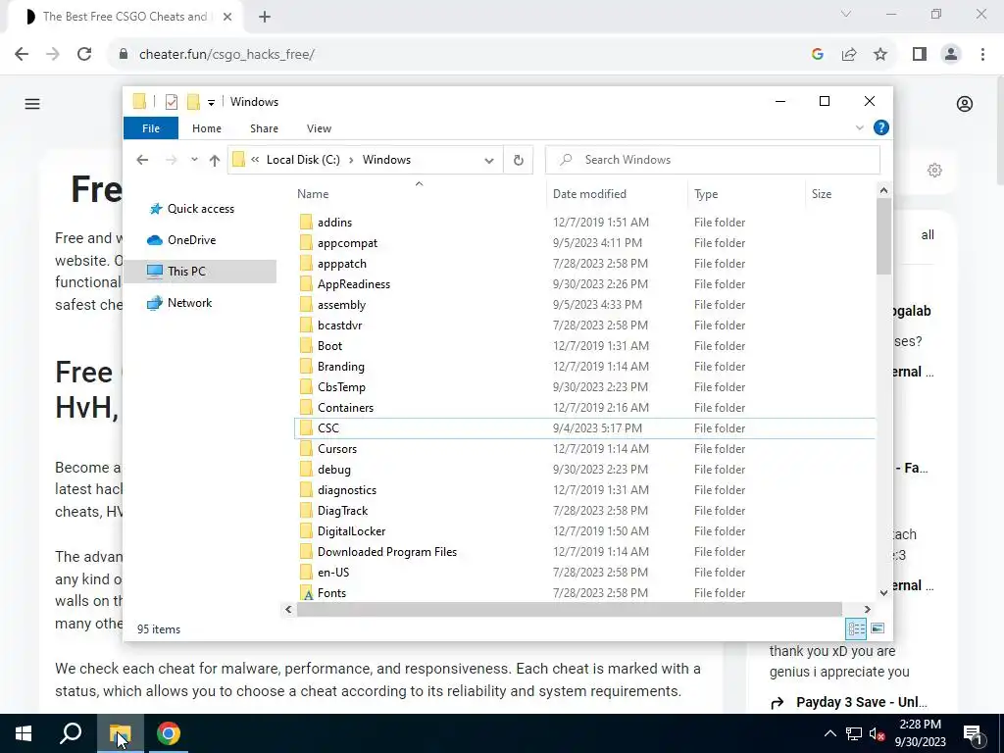Viewport: 1004px width, 753px height.
Task: Select Quick access in navigation pane
Action: coord(200,209)
